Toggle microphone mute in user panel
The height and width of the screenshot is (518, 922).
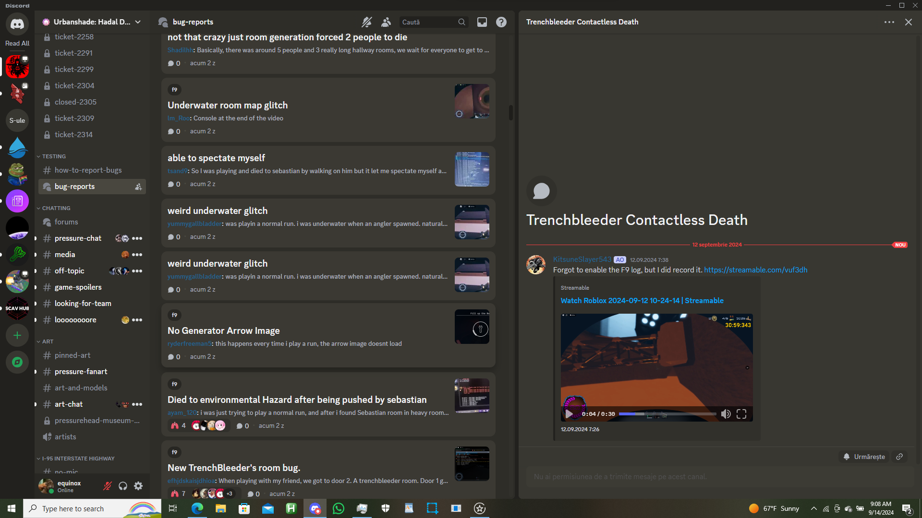[108, 486]
